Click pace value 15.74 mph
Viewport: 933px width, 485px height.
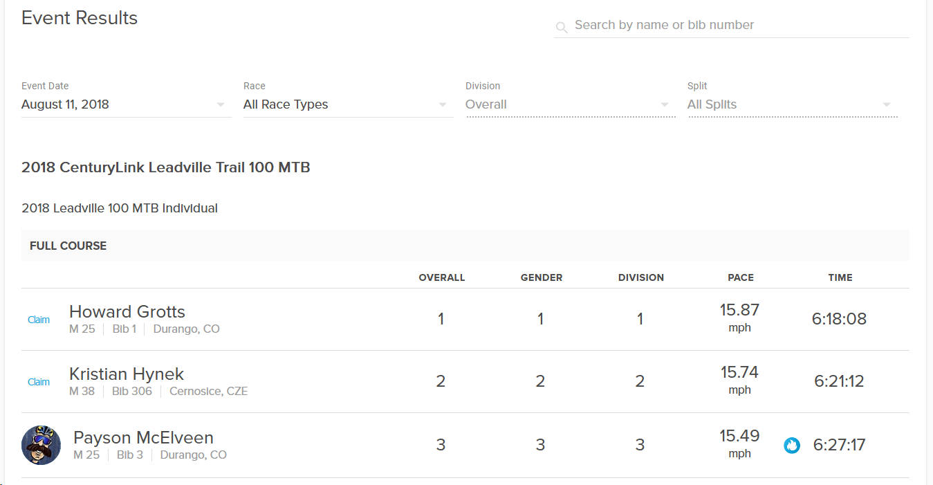click(739, 380)
